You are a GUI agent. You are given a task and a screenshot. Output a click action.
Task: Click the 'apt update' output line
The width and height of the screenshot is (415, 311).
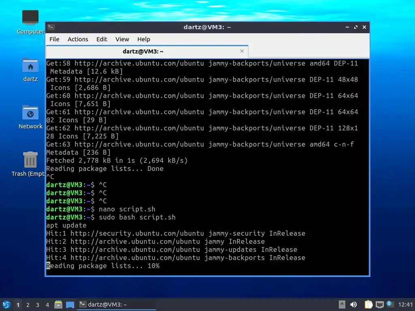pyautogui.click(x=66, y=225)
